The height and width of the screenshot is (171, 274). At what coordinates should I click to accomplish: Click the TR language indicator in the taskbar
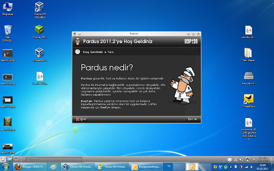point(169,166)
